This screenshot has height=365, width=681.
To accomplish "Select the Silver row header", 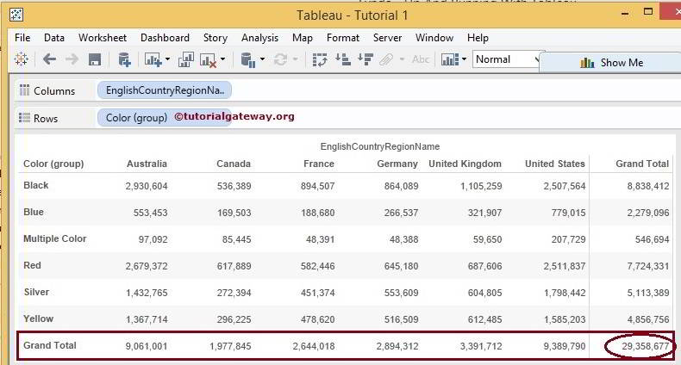I will coord(36,292).
